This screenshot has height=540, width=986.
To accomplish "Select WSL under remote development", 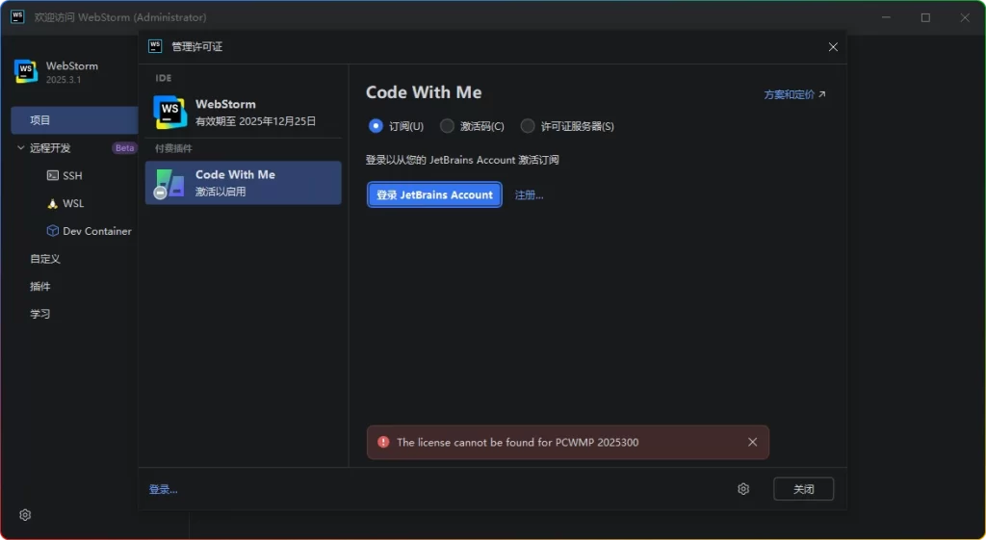I will pos(74,204).
